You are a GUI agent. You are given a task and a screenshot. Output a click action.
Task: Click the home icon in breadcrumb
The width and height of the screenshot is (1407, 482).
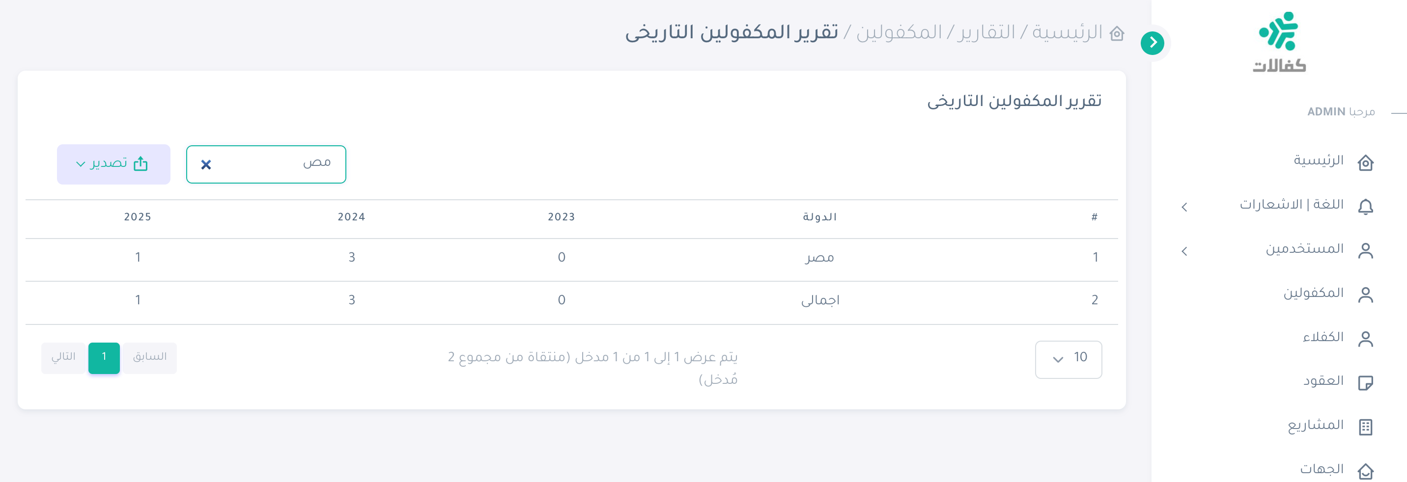(x=1117, y=34)
